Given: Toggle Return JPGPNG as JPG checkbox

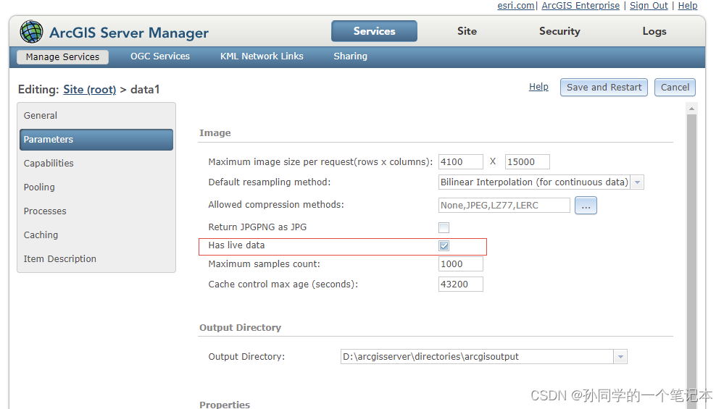Looking at the screenshot, I should (444, 227).
